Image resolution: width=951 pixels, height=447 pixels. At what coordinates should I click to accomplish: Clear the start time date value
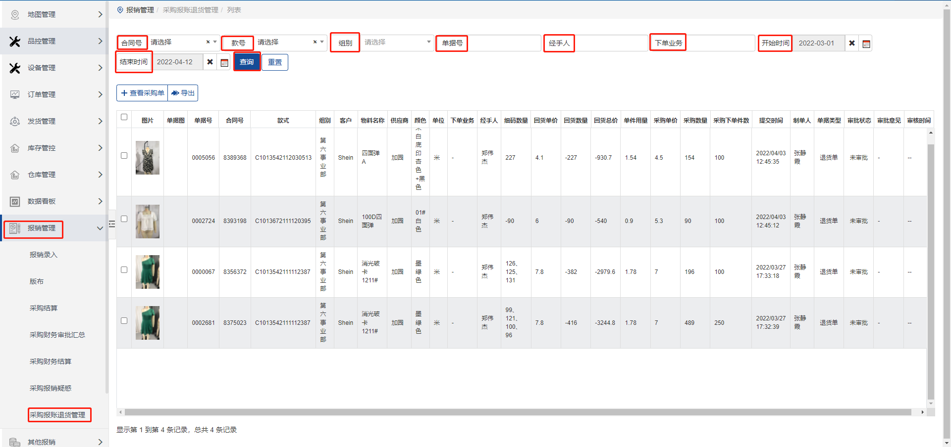[851, 44]
